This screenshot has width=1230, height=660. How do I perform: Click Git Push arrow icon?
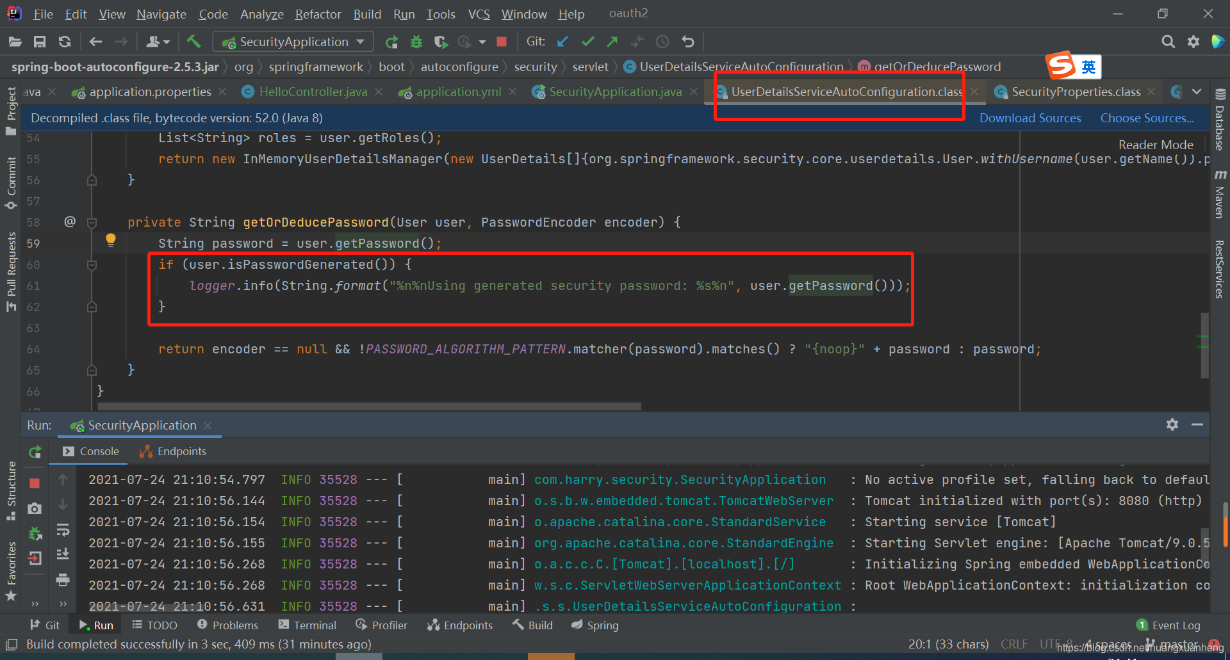pos(612,42)
